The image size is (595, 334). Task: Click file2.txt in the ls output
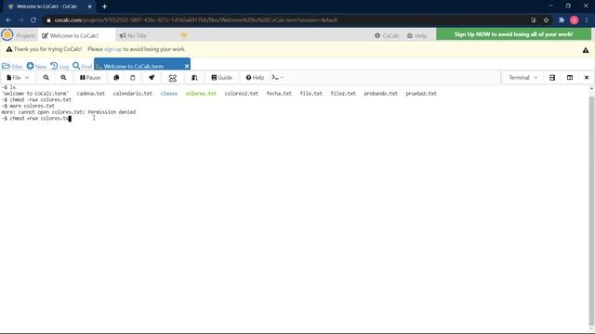343,94
